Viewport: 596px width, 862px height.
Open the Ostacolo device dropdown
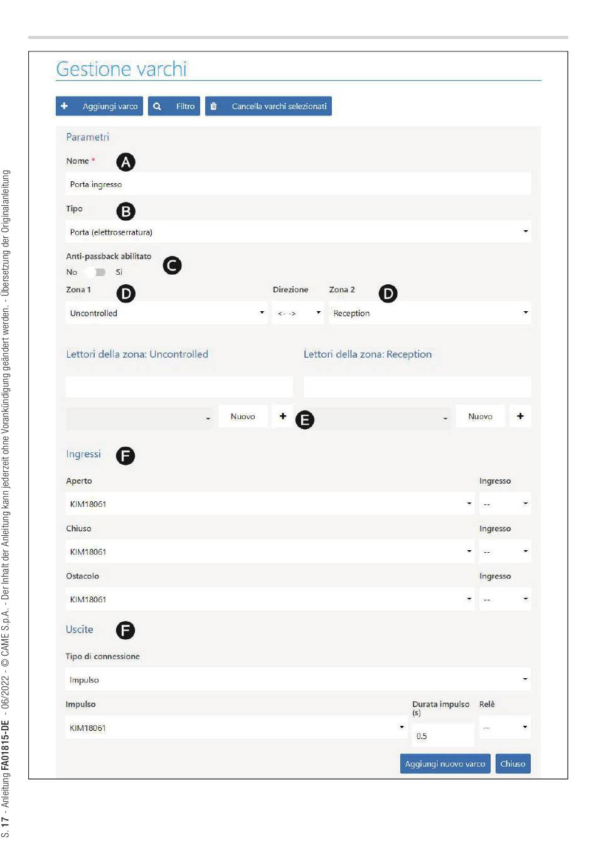pyautogui.click(x=270, y=599)
